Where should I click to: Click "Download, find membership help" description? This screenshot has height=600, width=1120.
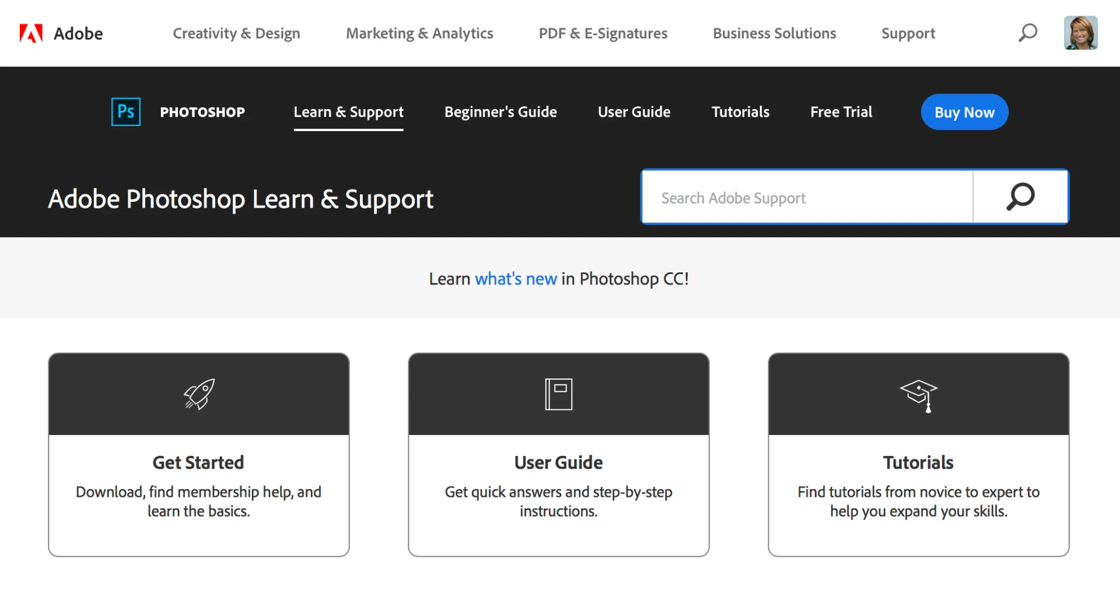[198, 501]
